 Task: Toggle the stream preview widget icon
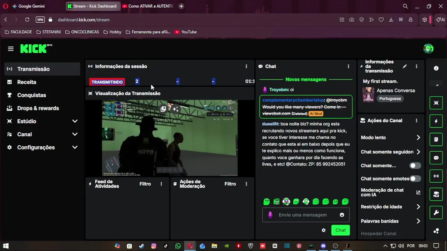pyautogui.click(x=436, y=103)
